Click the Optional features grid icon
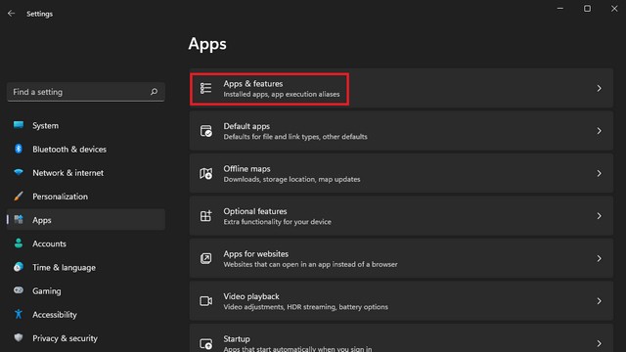626x352 pixels. pos(206,216)
